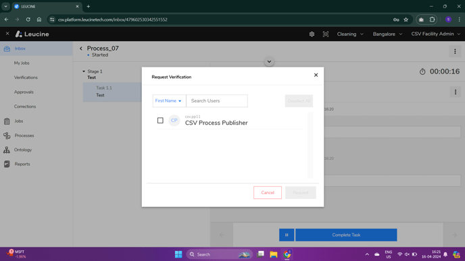This screenshot has height=261, width=465.
Task: Click the task timer stopwatch icon
Action: pyautogui.click(x=422, y=71)
